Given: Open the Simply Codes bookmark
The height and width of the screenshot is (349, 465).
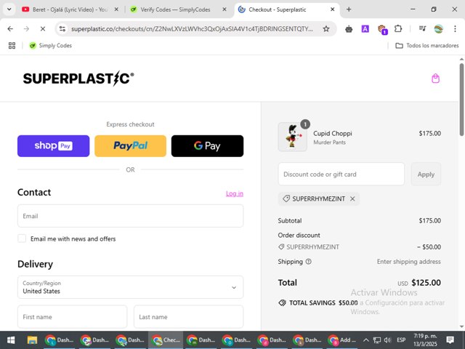Looking at the screenshot, I should point(50,45).
